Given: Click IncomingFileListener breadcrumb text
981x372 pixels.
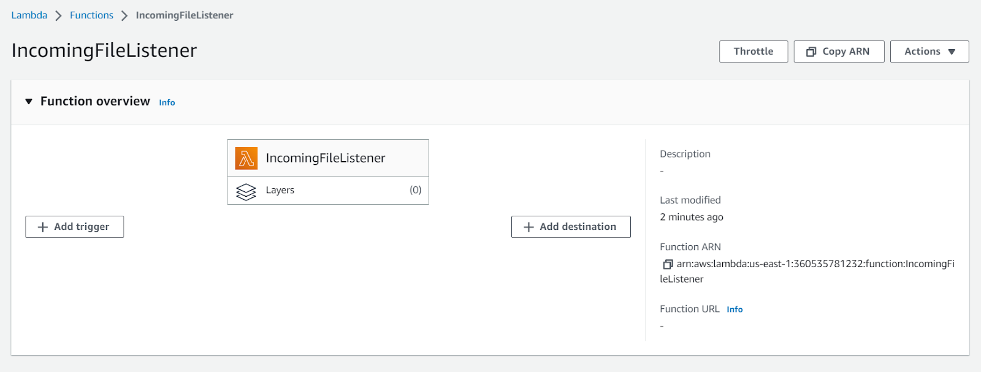Looking at the screenshot, I should 185,15.
